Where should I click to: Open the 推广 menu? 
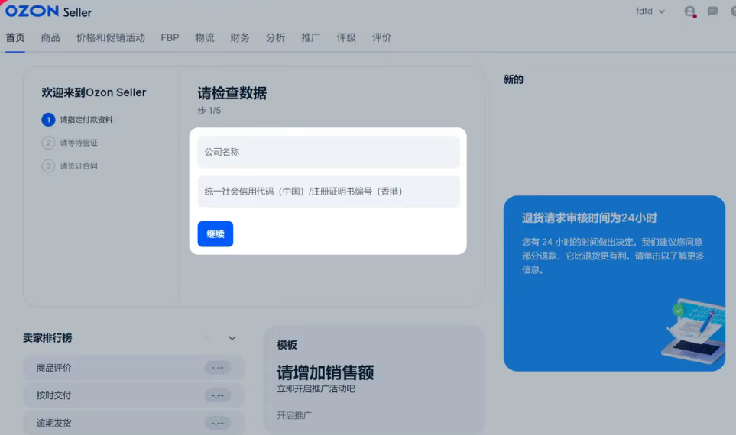[311, 38]
